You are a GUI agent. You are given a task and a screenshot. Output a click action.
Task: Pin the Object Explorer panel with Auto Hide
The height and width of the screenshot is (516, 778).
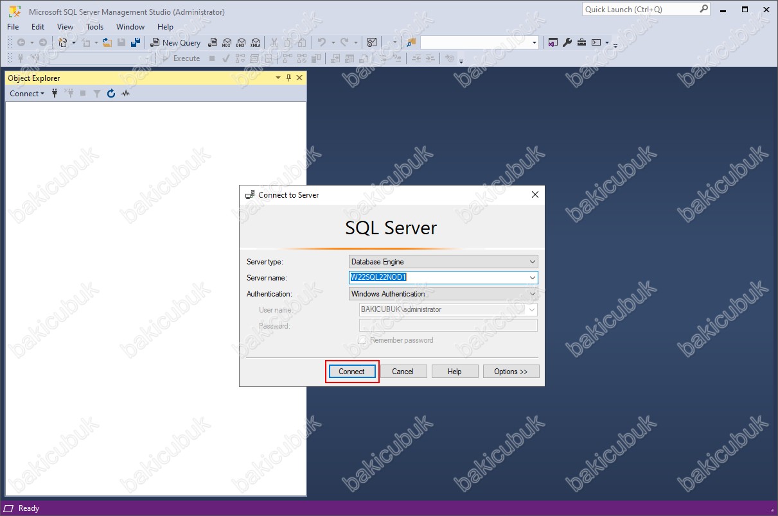coord(288,78)
